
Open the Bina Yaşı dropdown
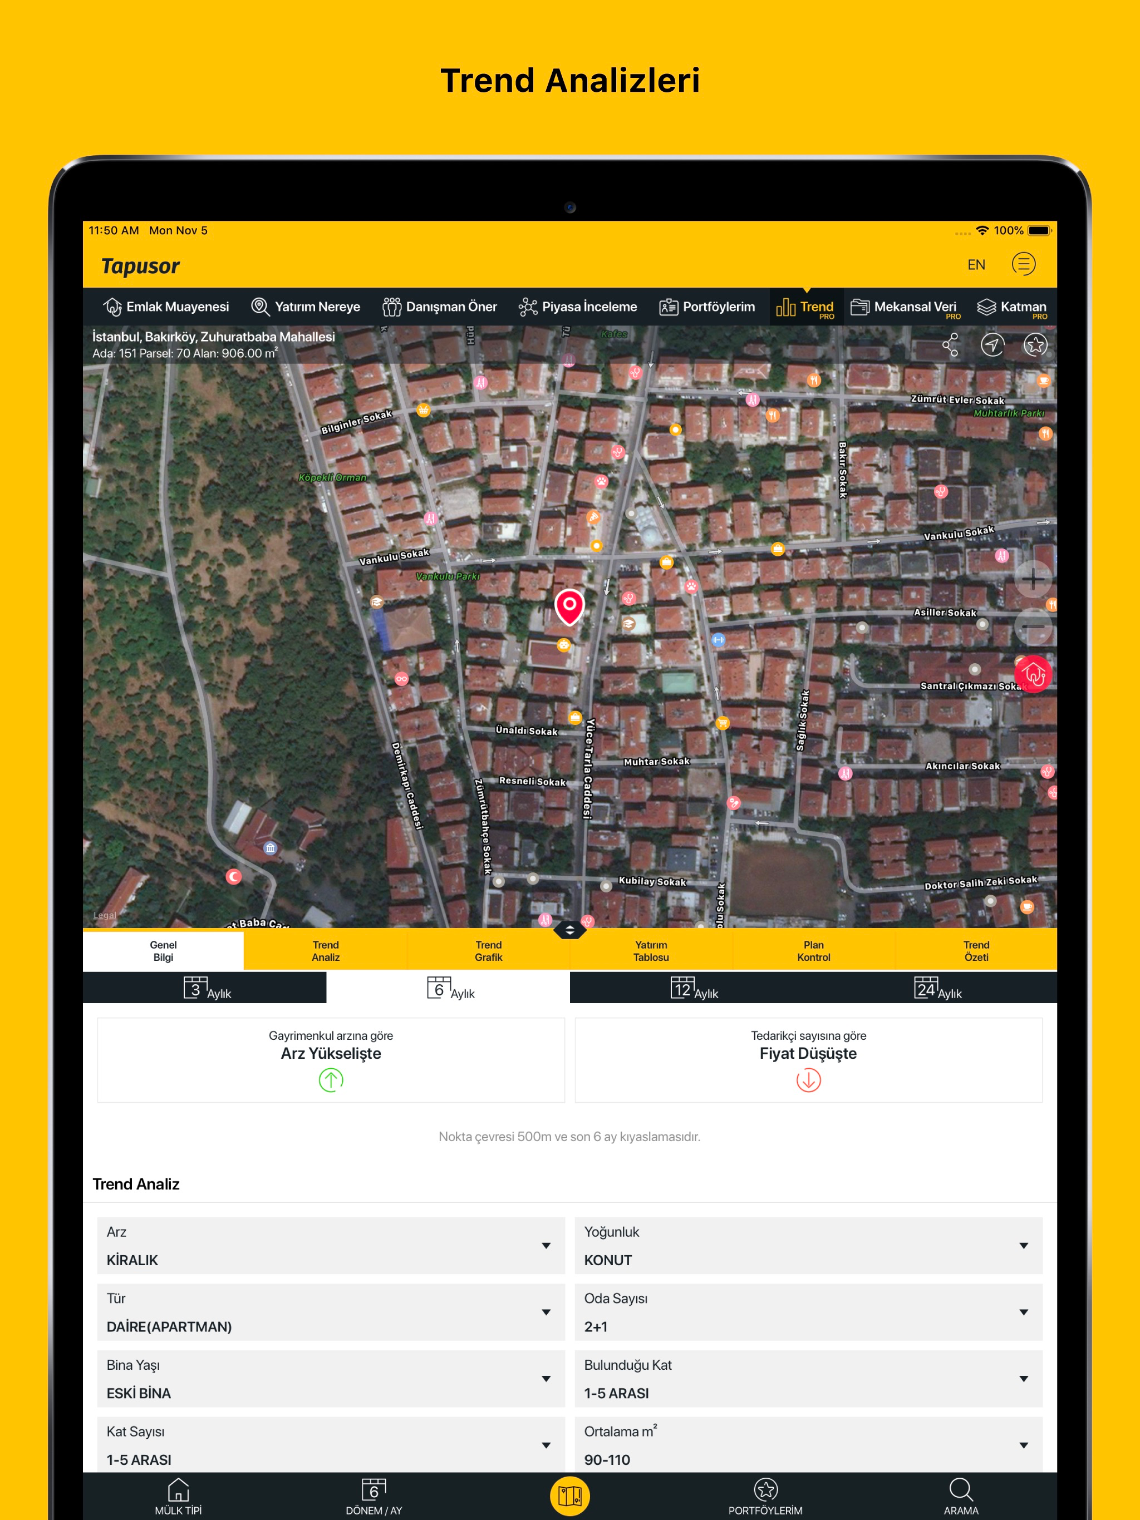point(331,1379)
